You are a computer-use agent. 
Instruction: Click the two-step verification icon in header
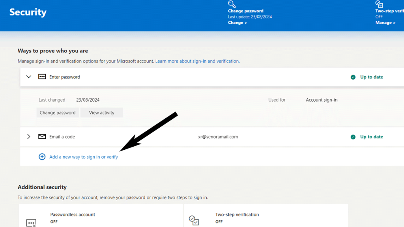tap(379, 4)
